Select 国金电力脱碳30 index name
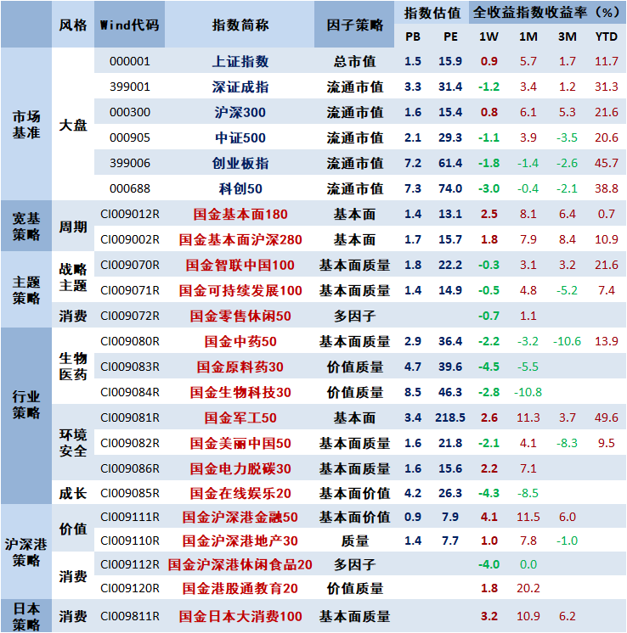 pos(240,468)
